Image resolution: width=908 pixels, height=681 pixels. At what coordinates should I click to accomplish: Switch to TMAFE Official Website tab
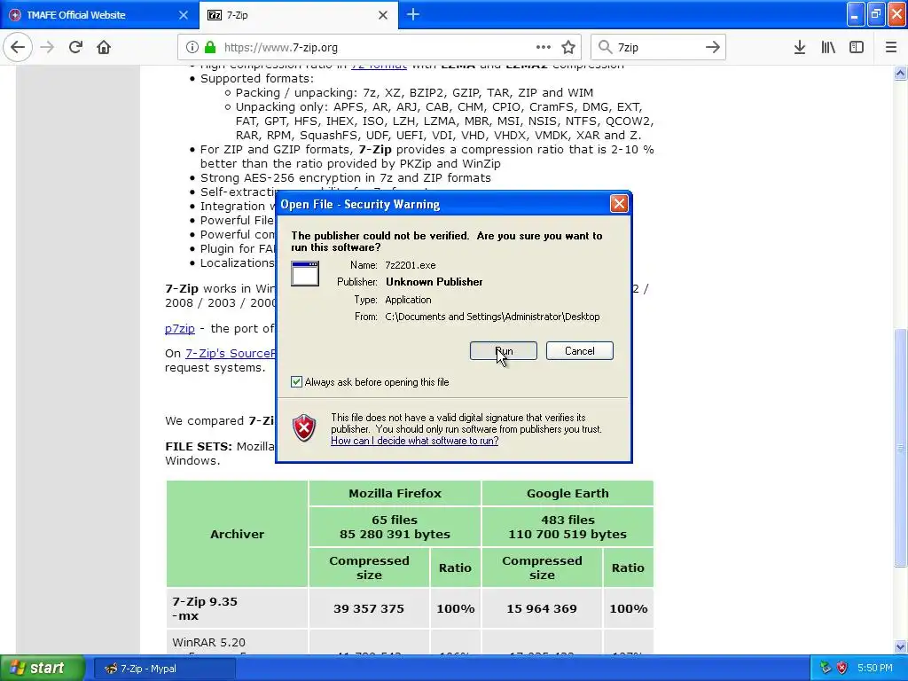(98, 15)
